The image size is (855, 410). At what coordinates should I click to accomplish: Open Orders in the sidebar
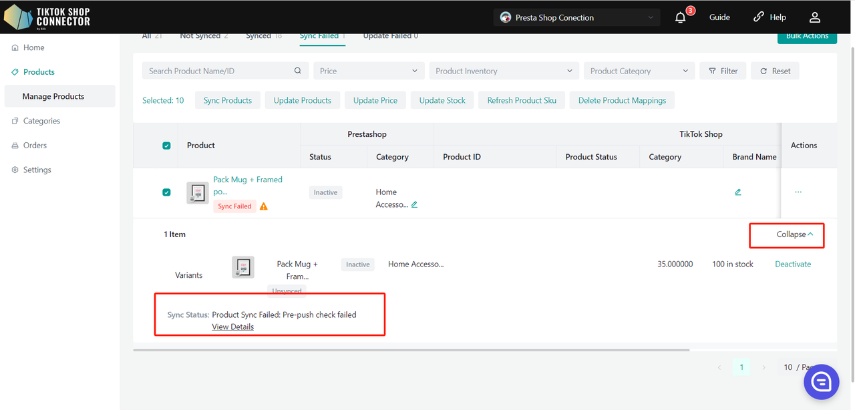(x=35, y=146)
